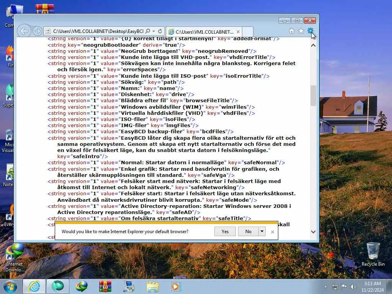The width and height of the screenshot is (392, 294).
Task: Close the C:\Users\VM1.COLLABNET tab
Action: 238,32
